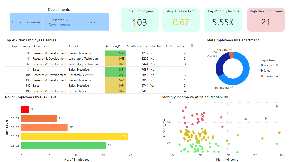
Task: Sort the table by JobSatisfaction column
Action: 175,46
